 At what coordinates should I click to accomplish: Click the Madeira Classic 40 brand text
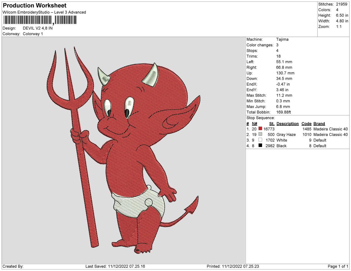330,129
